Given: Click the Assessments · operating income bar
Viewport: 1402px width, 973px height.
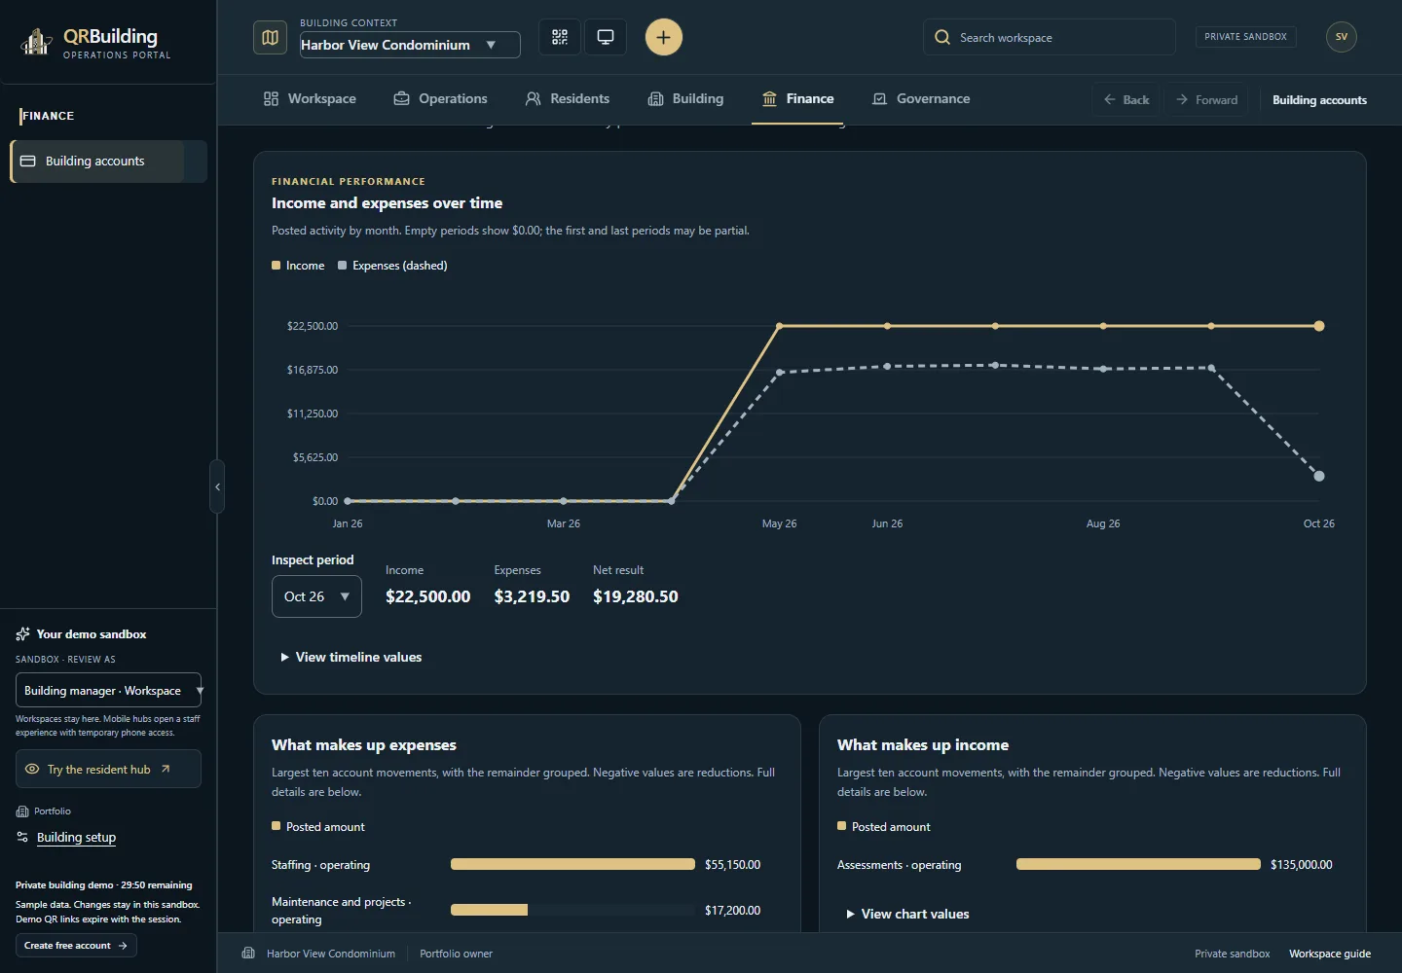Looking at the screenshot, I should (1138, 864).
